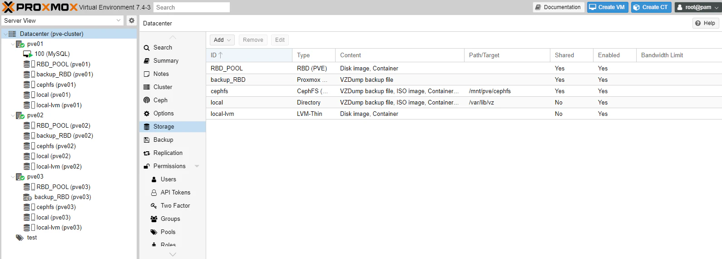Select backup_RBD (pve02) in the tree

click(69, 136)
